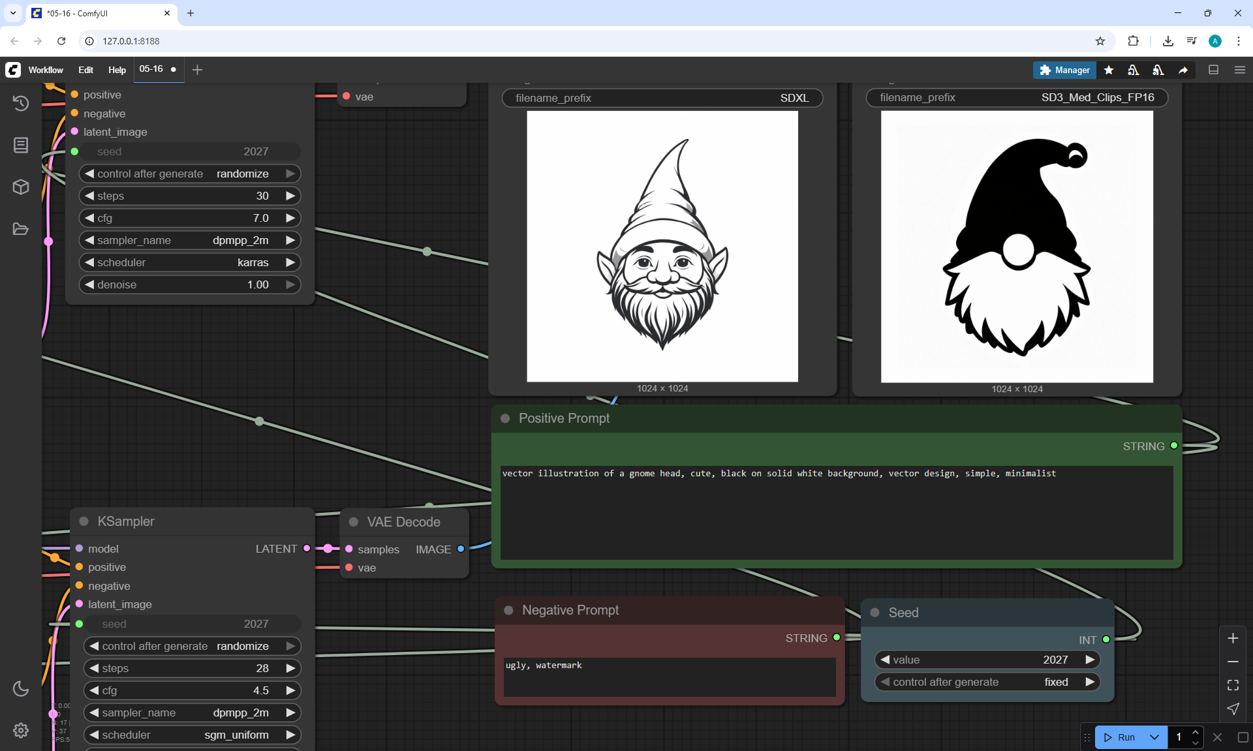Collapse the Positive Prompt node dot
1253x751 pixels.
505,418
